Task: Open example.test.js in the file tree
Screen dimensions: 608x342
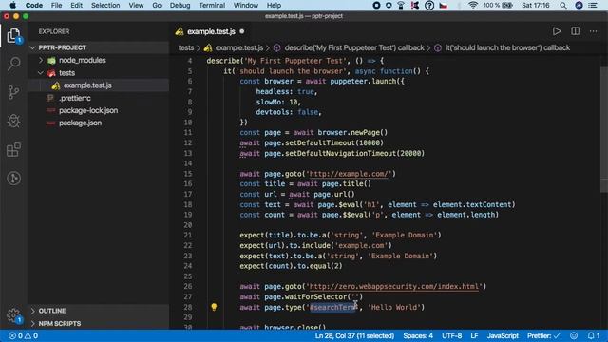Action: point(87,85)
